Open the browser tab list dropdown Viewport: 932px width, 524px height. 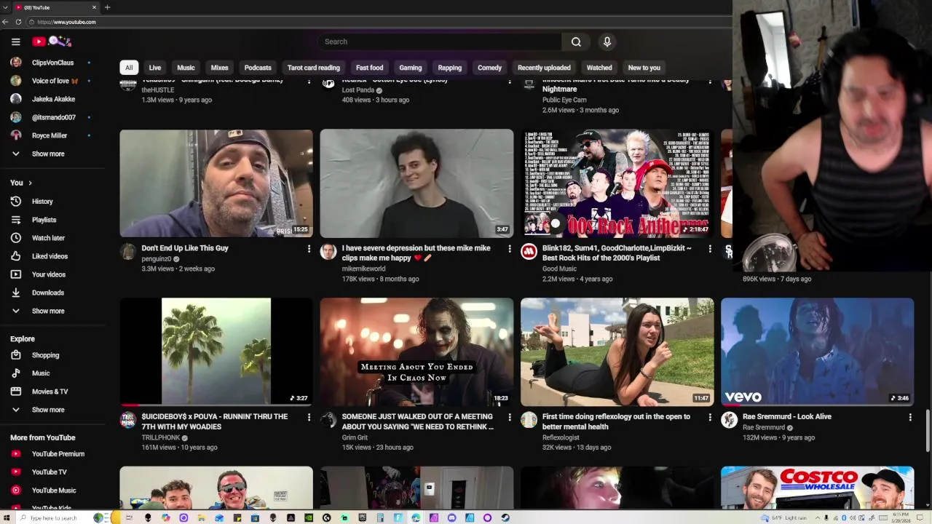(x=6, y=7)
